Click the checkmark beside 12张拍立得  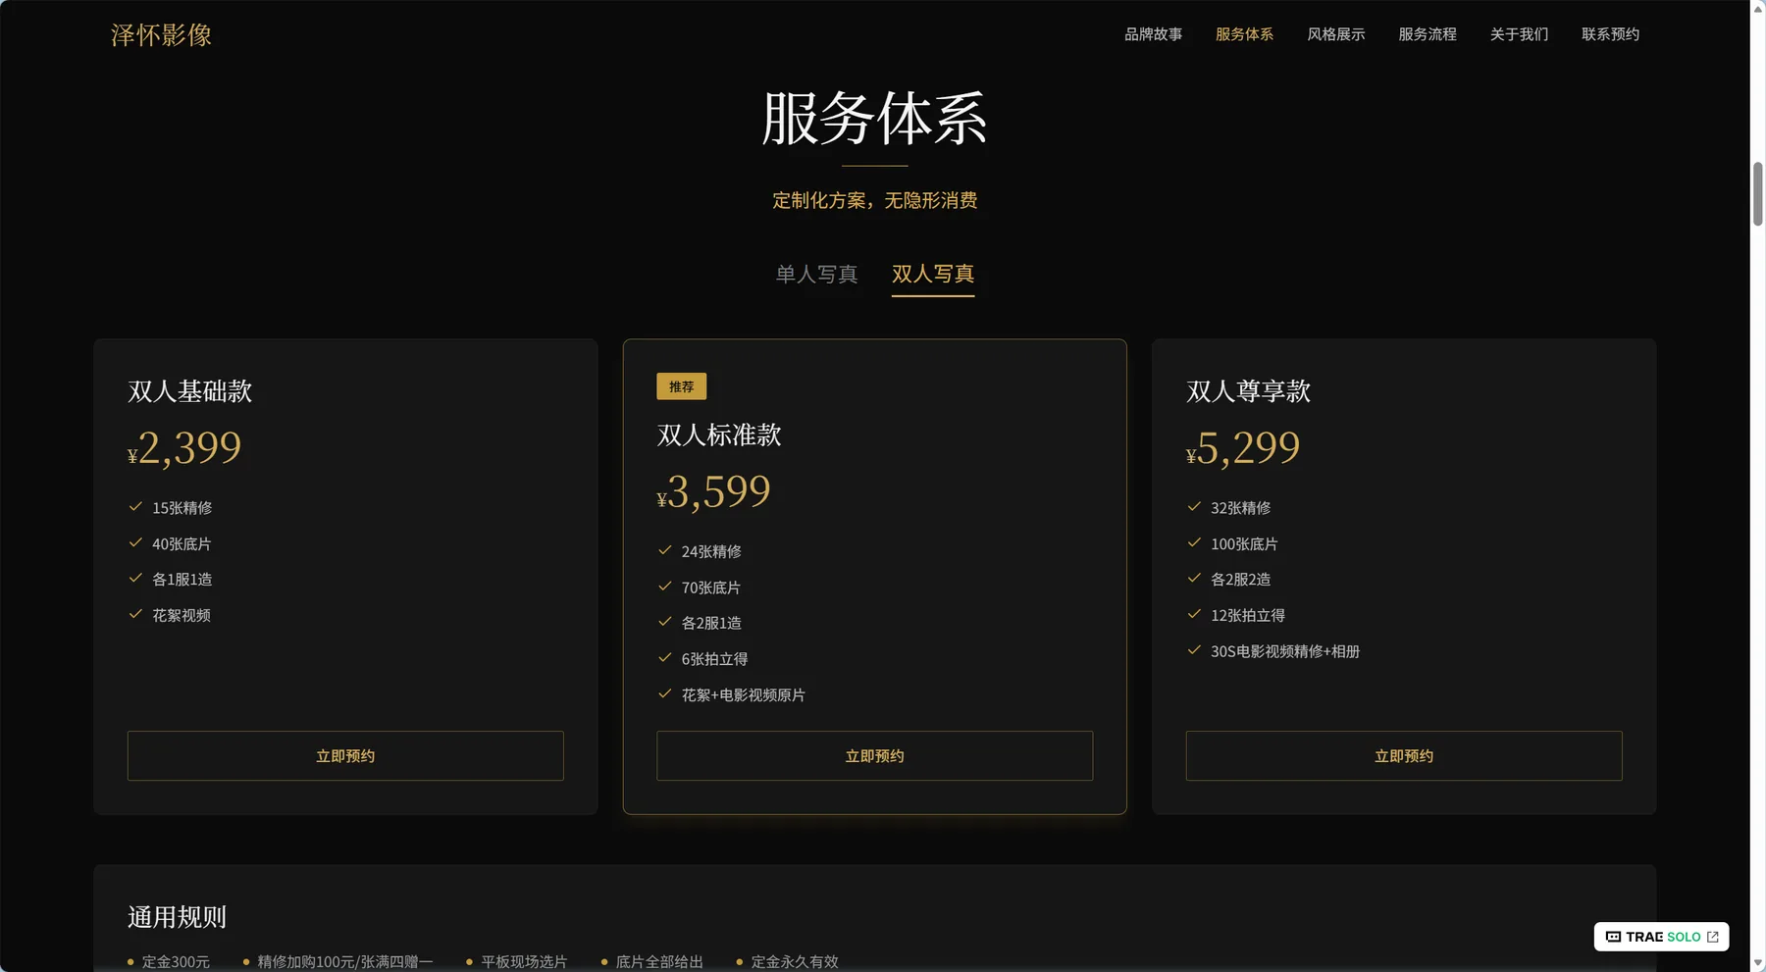click(1194, 614)
